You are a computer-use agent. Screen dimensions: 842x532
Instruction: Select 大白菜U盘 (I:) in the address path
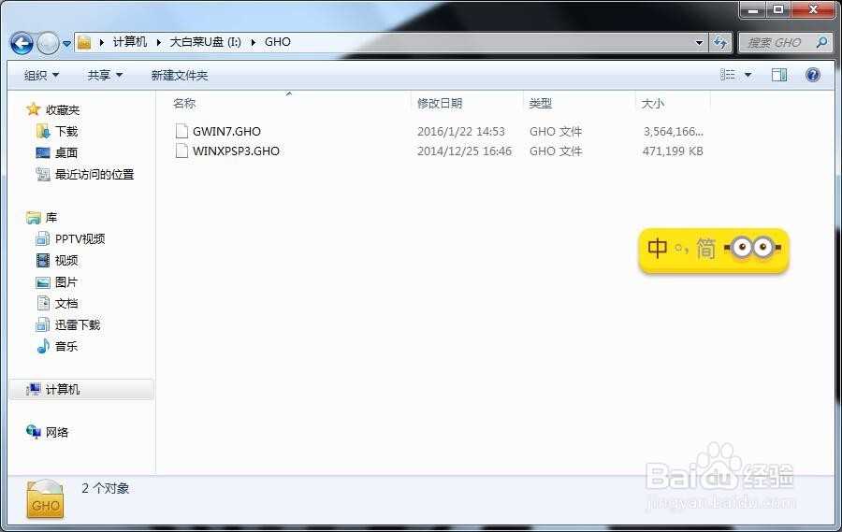(x=205, y=42)
